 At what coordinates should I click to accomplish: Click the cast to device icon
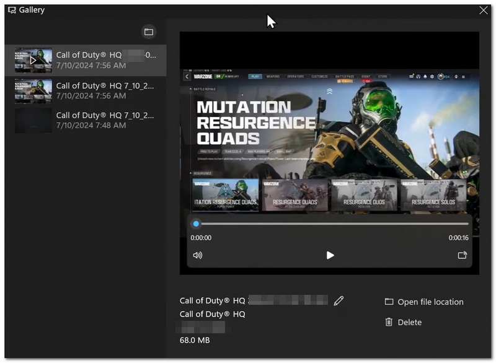(x=462, y=255)
